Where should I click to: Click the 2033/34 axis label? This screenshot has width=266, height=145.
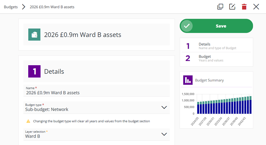218,121
